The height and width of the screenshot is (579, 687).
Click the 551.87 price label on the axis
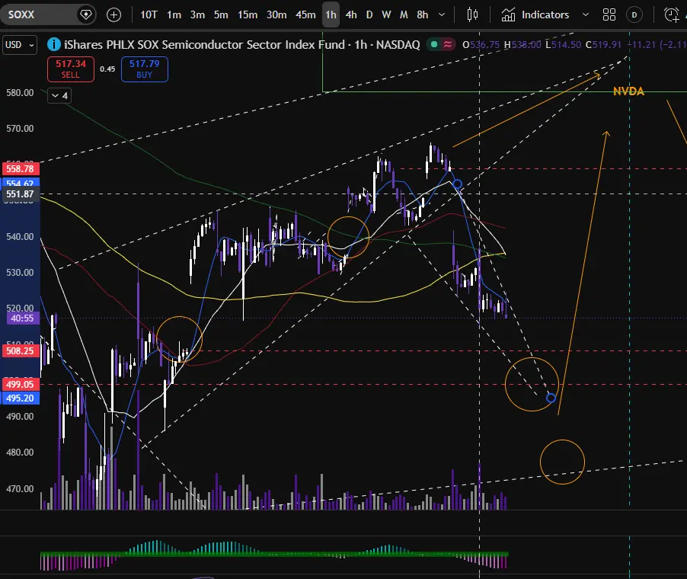tap(20, 194)
